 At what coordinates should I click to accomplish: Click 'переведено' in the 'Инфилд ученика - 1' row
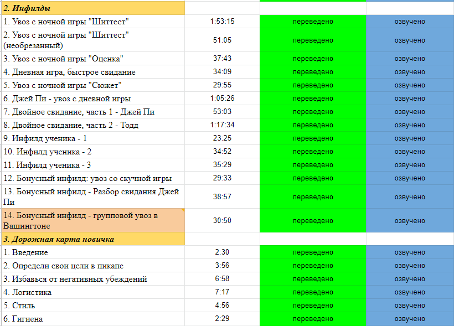[x=313, y=138]
